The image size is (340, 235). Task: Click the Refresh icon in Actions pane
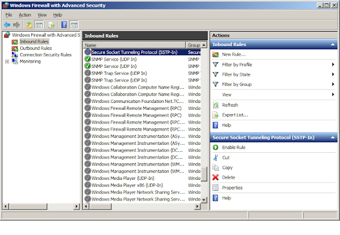216,105
